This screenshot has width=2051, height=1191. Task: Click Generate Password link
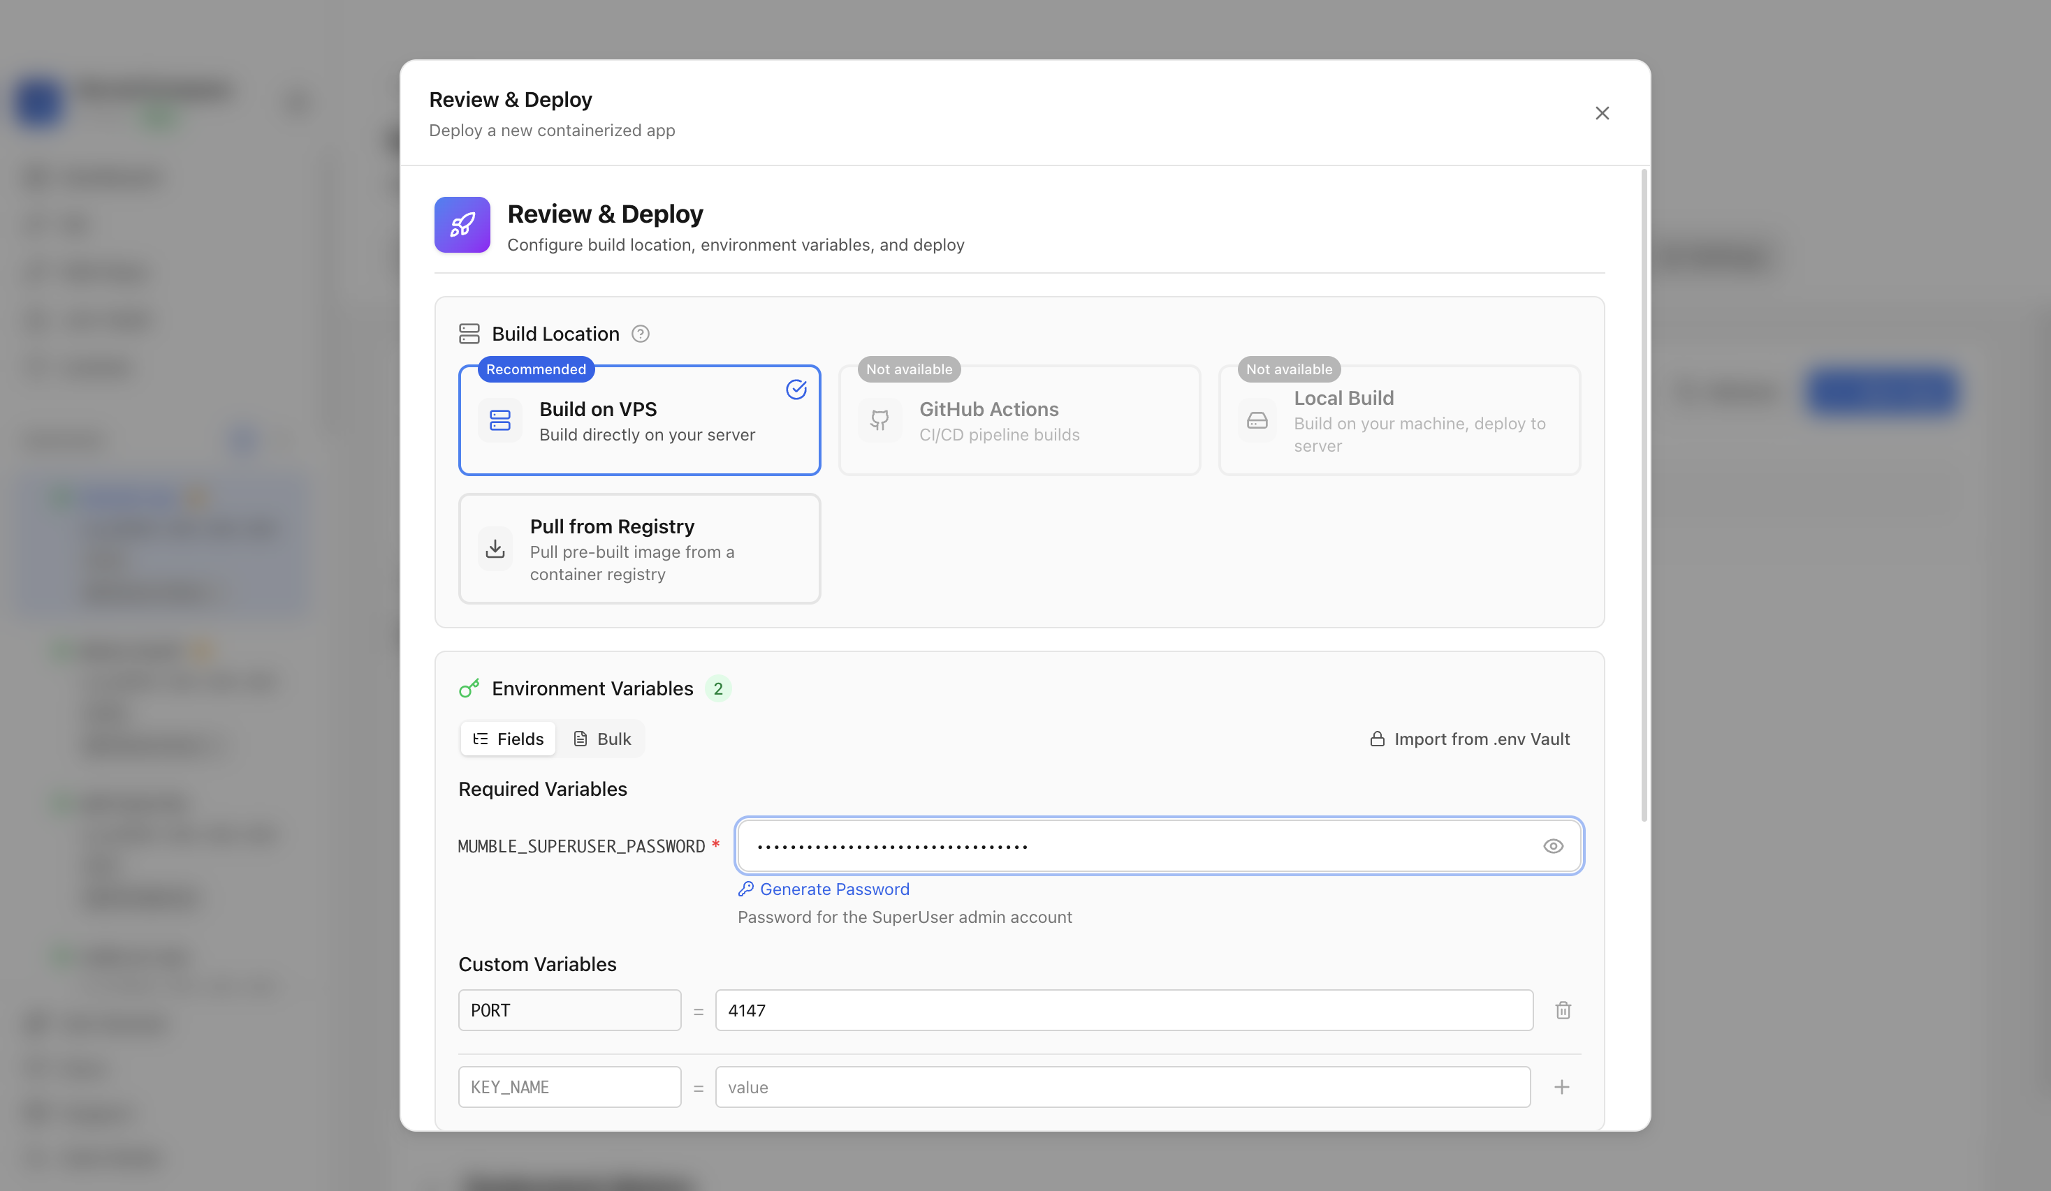pyautogui.click(x=824, y=889)
